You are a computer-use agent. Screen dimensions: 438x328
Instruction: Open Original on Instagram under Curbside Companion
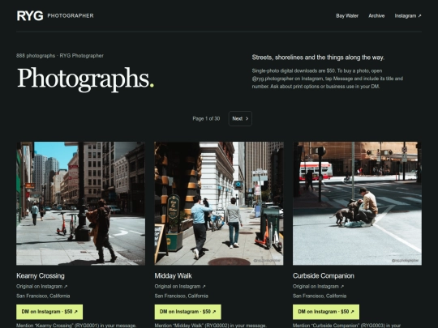(319, 287)
